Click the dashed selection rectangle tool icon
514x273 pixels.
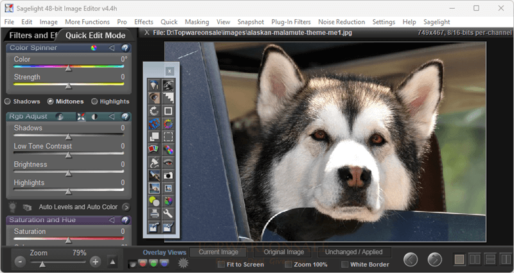[x=168, y=137]
